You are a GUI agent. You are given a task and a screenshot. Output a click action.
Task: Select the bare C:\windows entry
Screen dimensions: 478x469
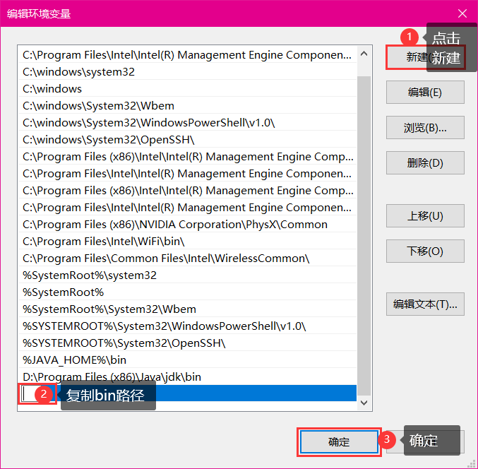coord(187,89)
